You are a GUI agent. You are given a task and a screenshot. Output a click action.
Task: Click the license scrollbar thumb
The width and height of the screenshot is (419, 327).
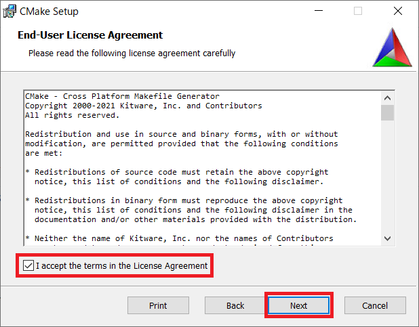[x=387, y=112]
